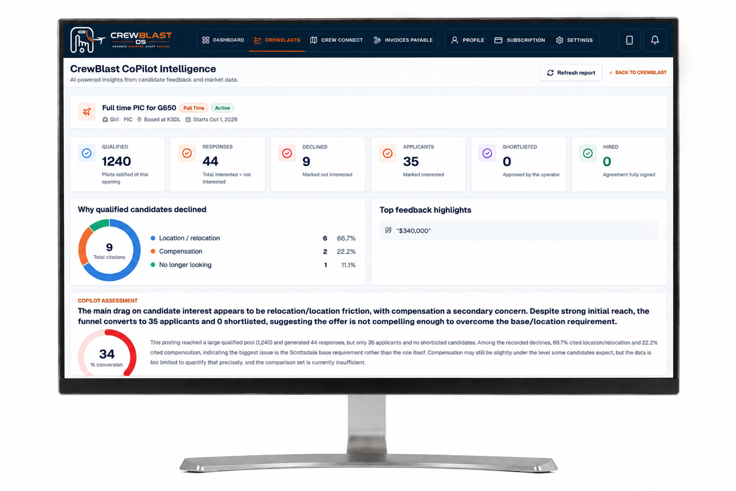The width and height of the screenshot is (736, 491).
Task: Click the Declined red check icon
Action: point(287,153)
